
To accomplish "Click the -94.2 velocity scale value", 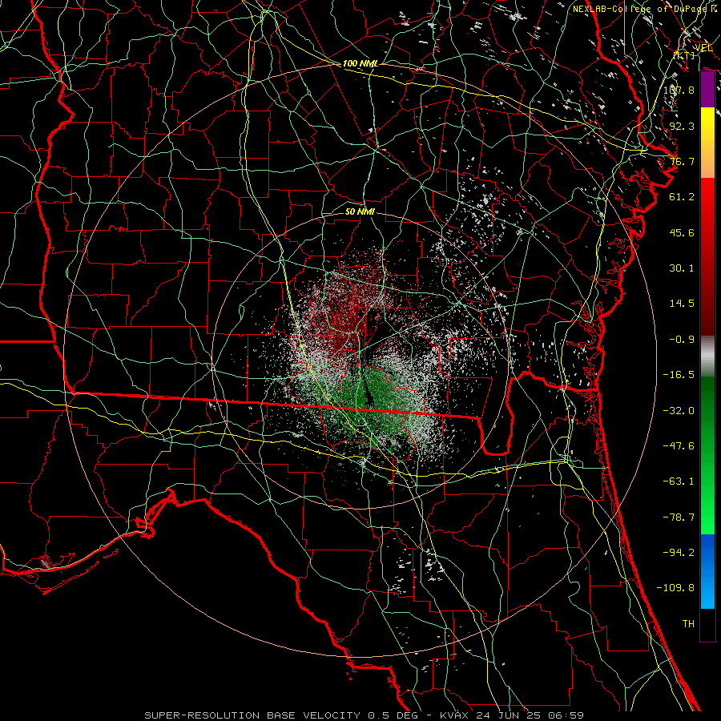I will tap(679, 553).
